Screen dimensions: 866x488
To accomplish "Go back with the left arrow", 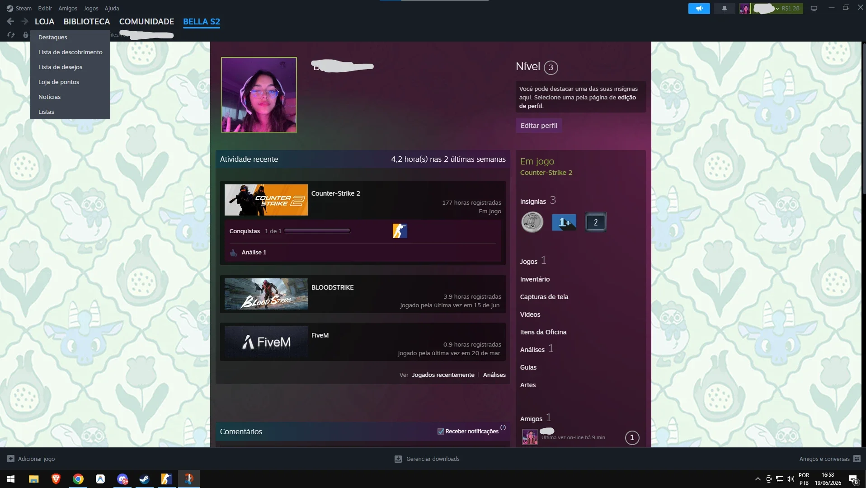I will pos(10,21).
